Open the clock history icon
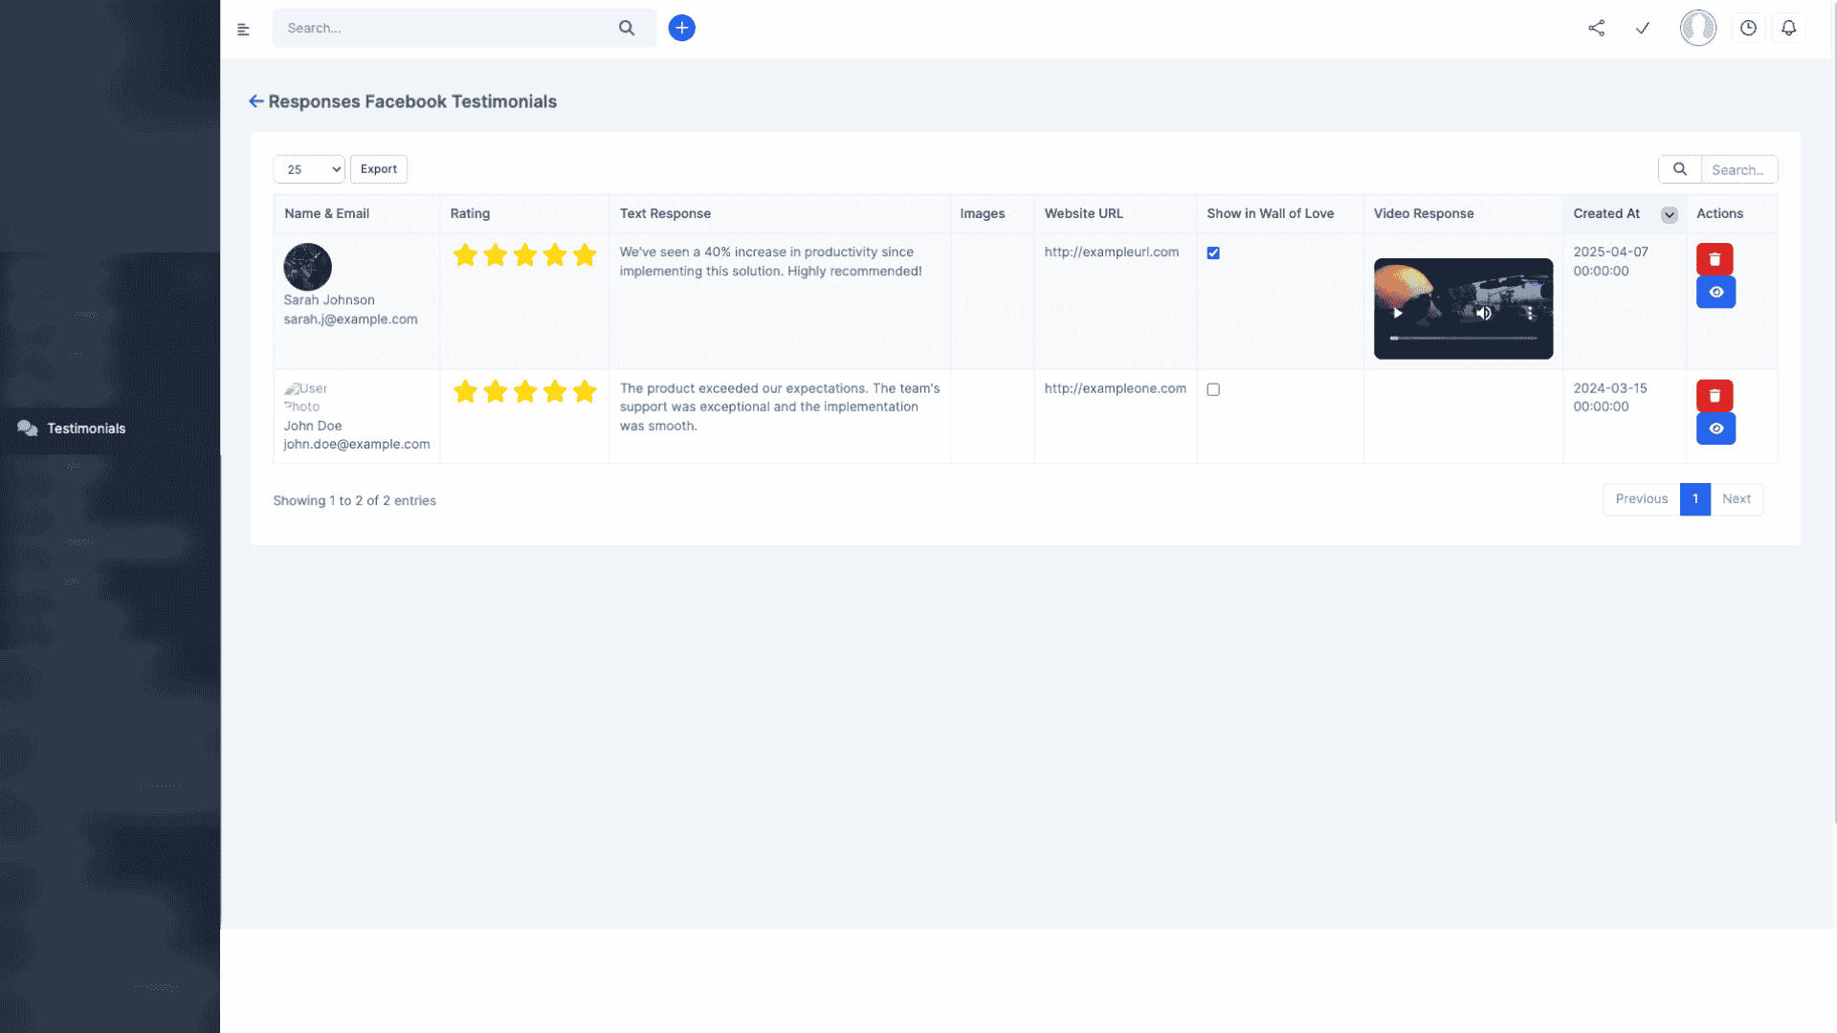Screen dimensions: 1837x1033 (1748, 28)
